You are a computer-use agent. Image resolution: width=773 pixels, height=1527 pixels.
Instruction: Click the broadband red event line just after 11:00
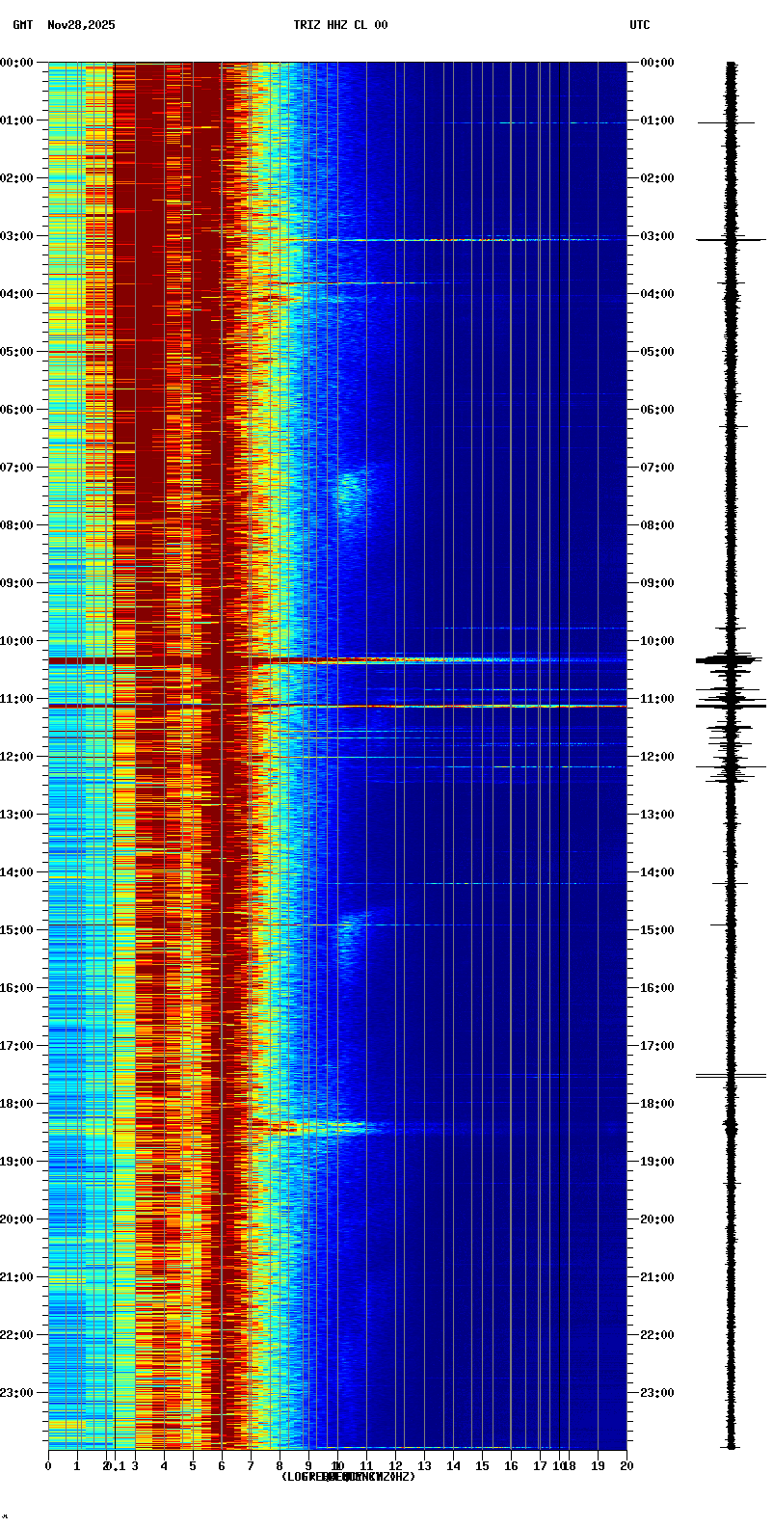[x=386, y=706]
